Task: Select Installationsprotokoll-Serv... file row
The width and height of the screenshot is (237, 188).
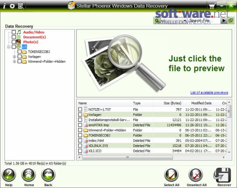Action: 152,120
